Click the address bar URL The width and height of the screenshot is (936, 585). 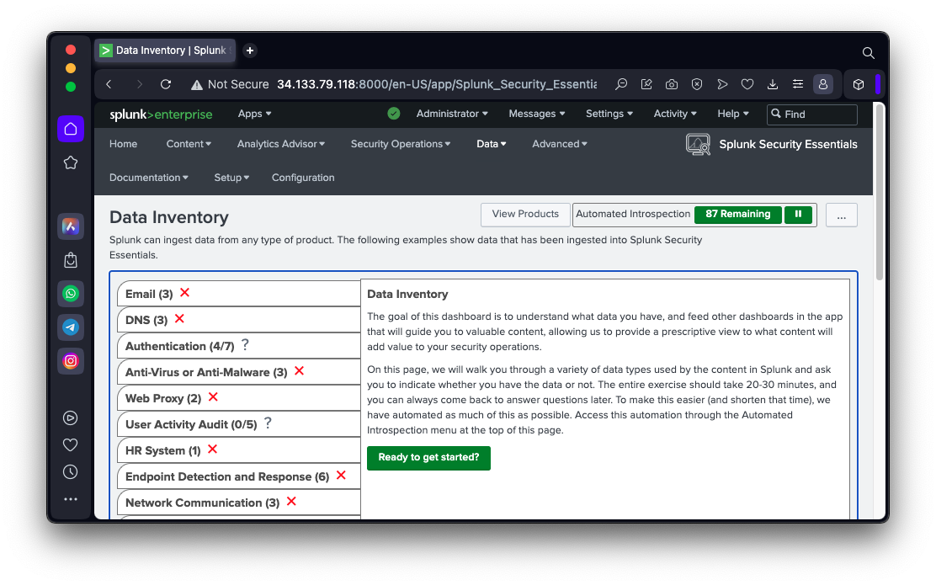click(436, 84)
